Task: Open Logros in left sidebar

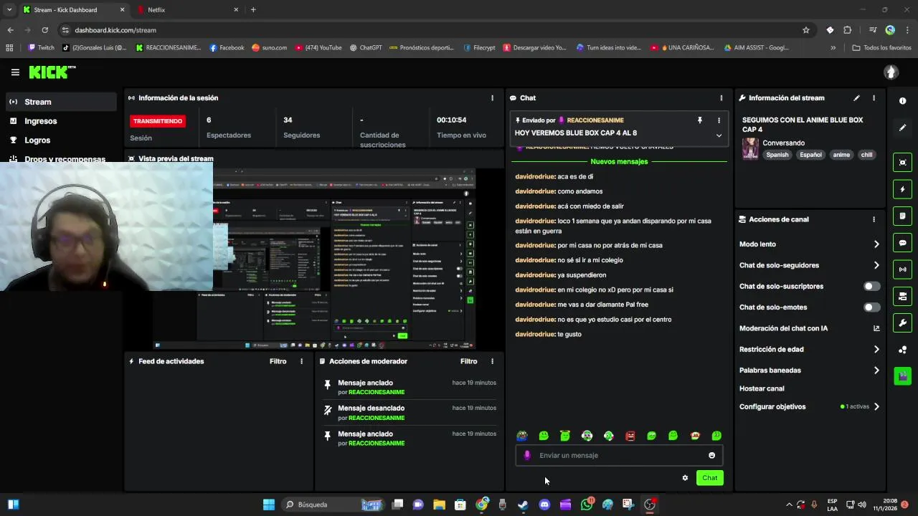Action: 61,140
